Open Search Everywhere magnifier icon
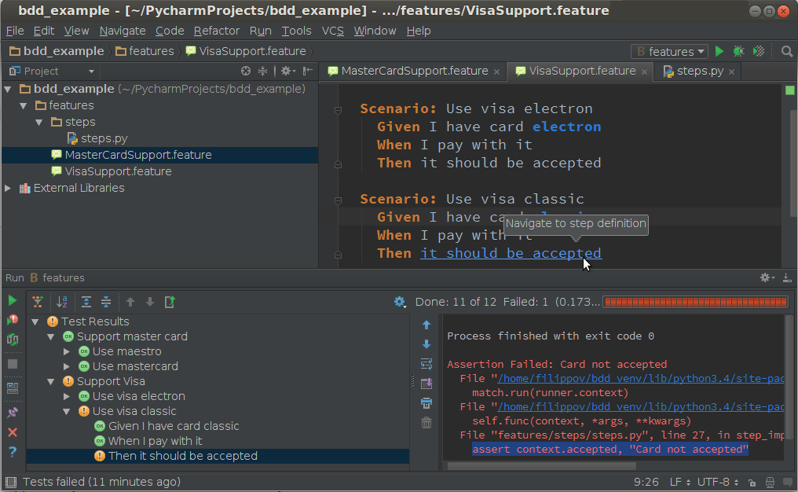 (x=786, y=51)
